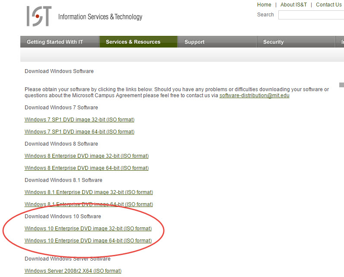This screenshot has width=344, height=277.
Task: Open the Contact Us link
Action: pos(328,5)
